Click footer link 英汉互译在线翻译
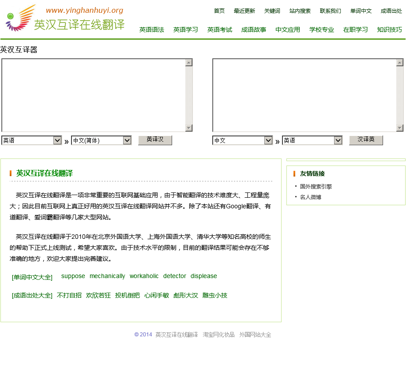Screen dimensions: 406x369 point(177,335)
